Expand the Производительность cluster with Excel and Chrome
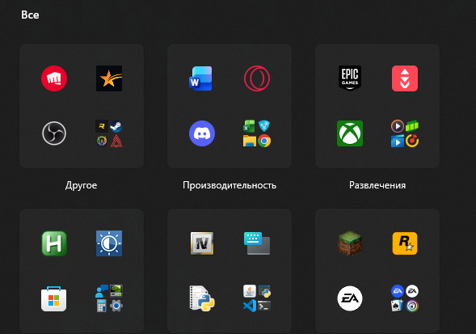Image resolution: width=476 pixels, height=334 pixels. [x=257, y=133]
